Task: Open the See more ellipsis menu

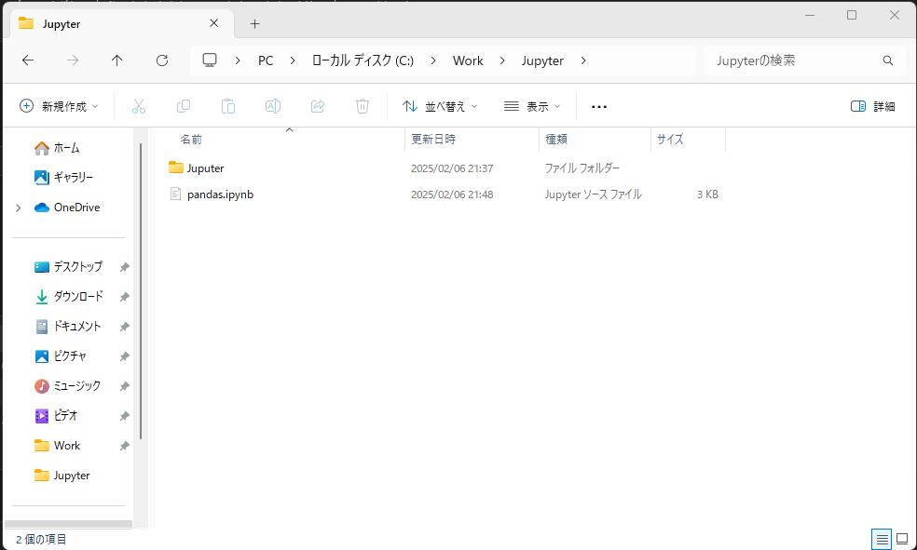Action: [x=599, y=106]
